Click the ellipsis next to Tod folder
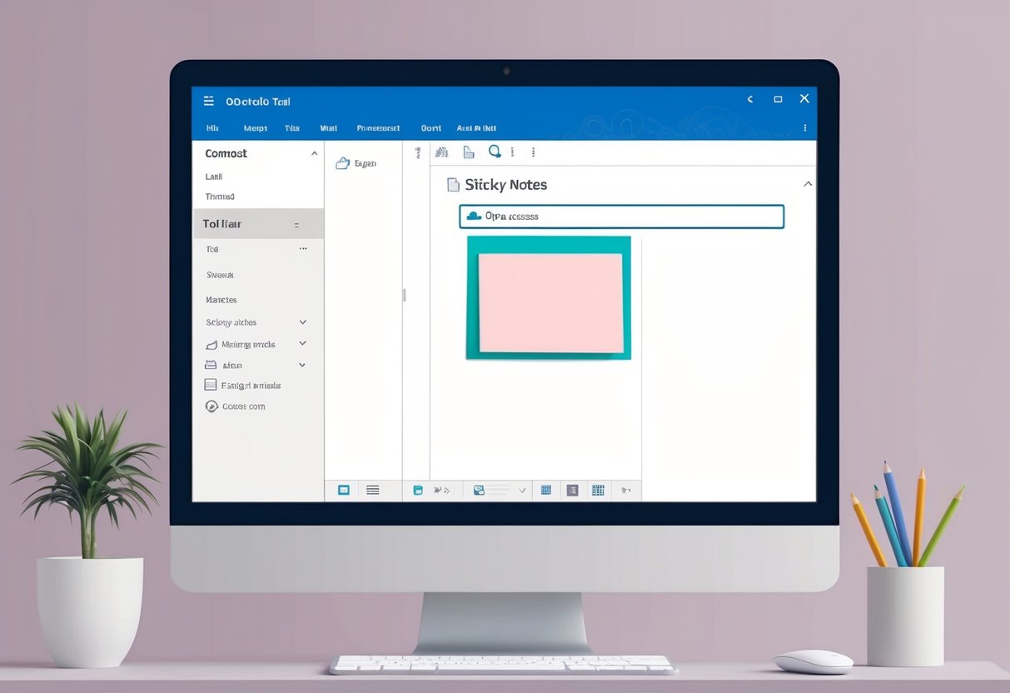 tap(303, 248)
